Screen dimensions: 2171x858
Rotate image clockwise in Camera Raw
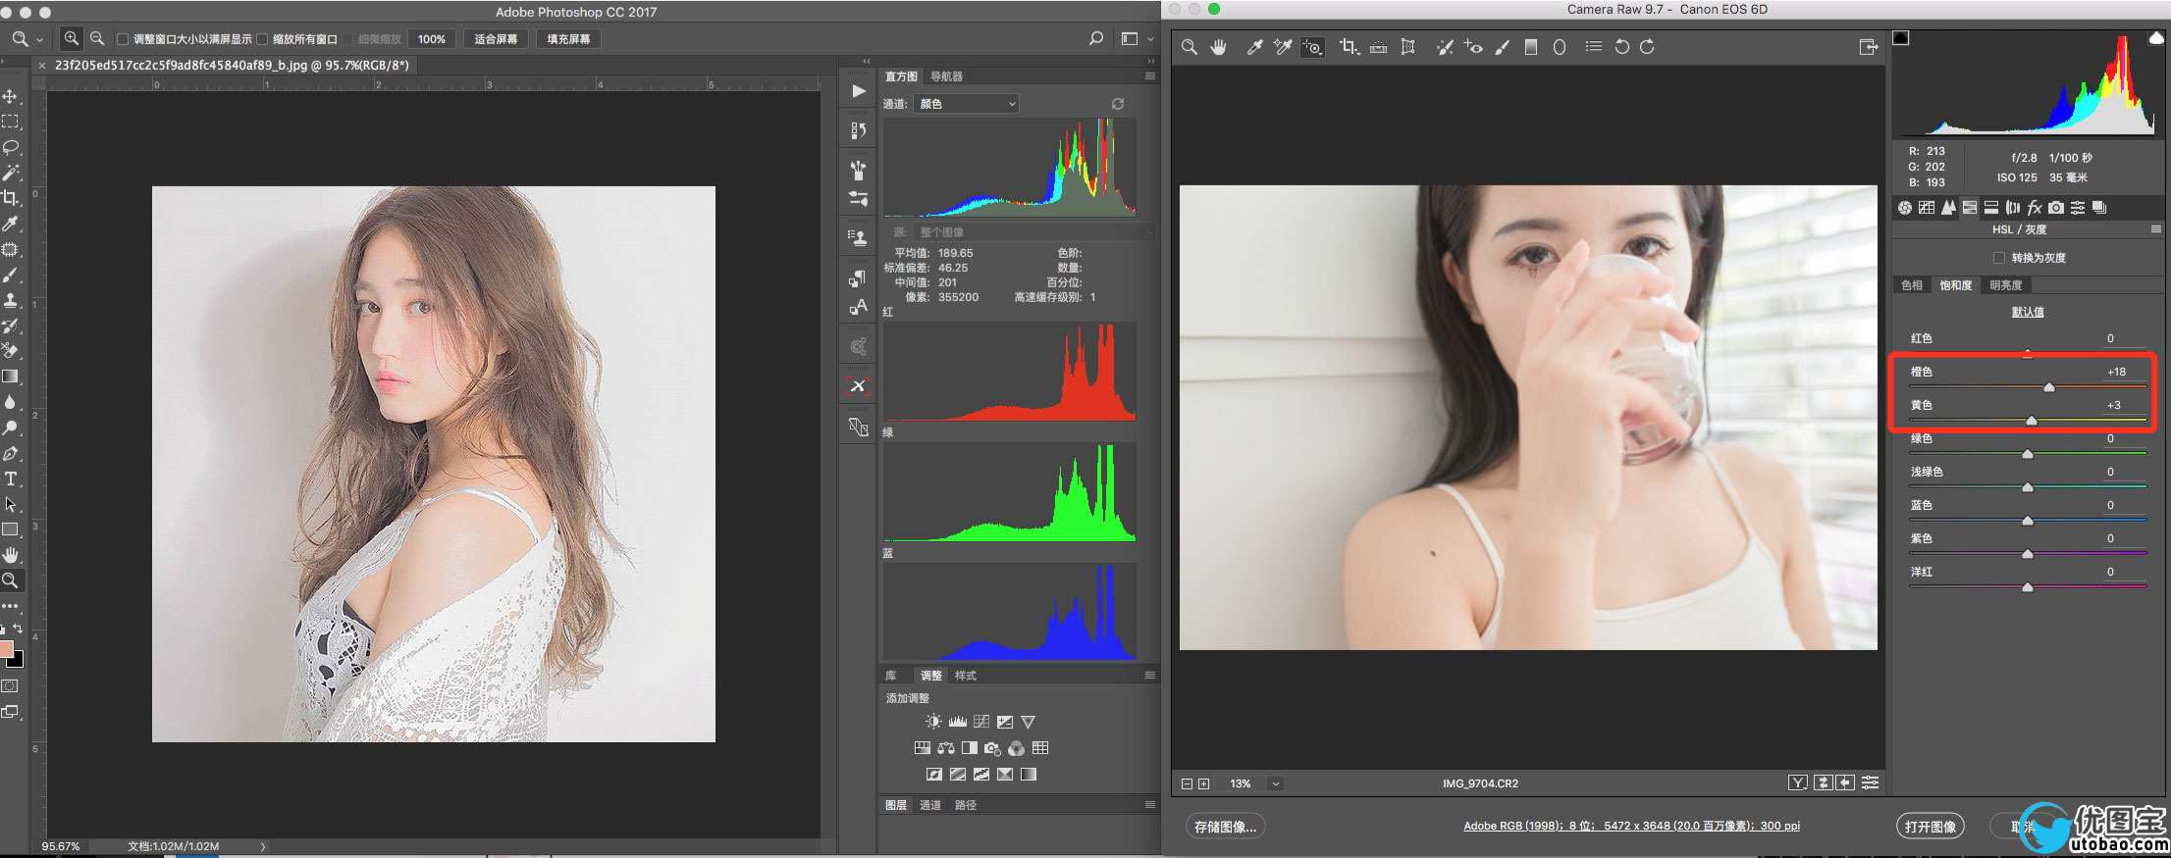1647,47
